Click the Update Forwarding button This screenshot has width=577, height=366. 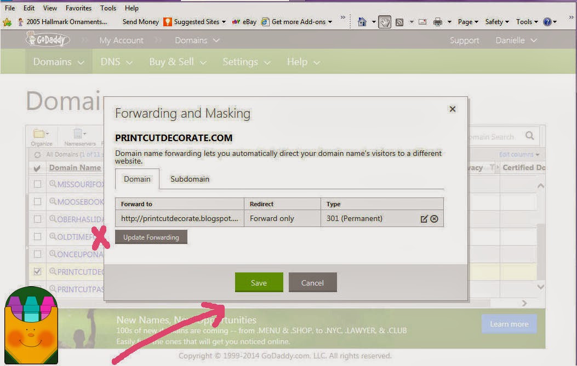tap(151, 237)
